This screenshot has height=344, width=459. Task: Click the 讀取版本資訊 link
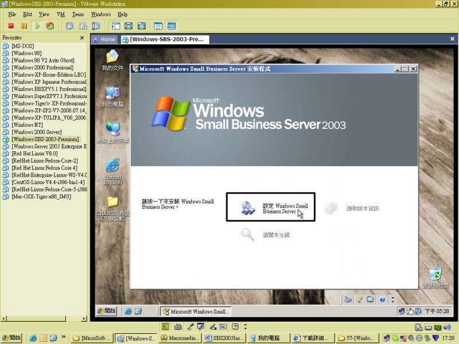coord(363,208)
